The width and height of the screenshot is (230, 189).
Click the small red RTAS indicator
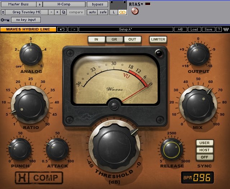pyautogui.click(x=148, y=4)
